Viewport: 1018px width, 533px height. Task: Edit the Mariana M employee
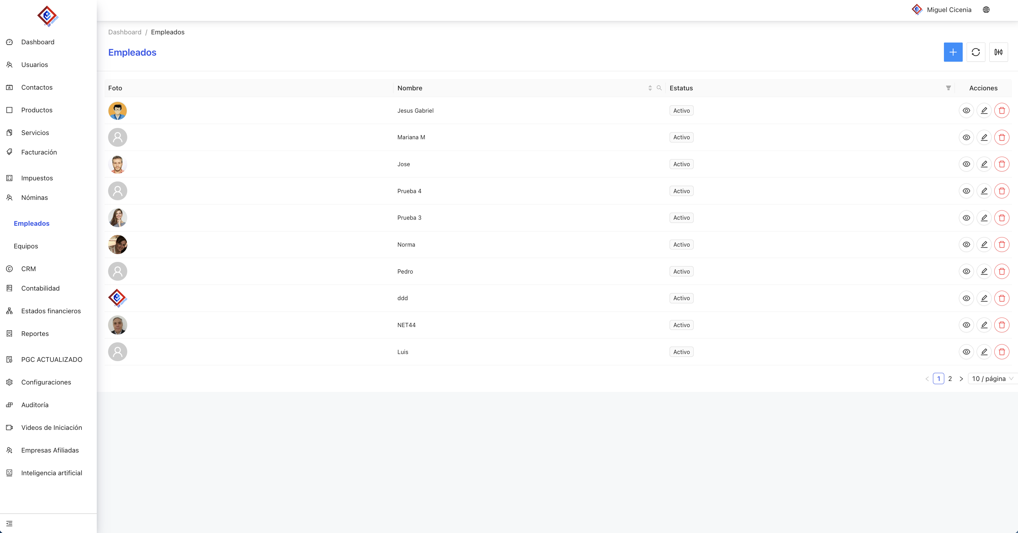[x=984, y=138]
